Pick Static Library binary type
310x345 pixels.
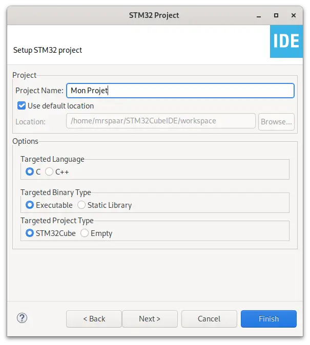[x=81, y=205]
